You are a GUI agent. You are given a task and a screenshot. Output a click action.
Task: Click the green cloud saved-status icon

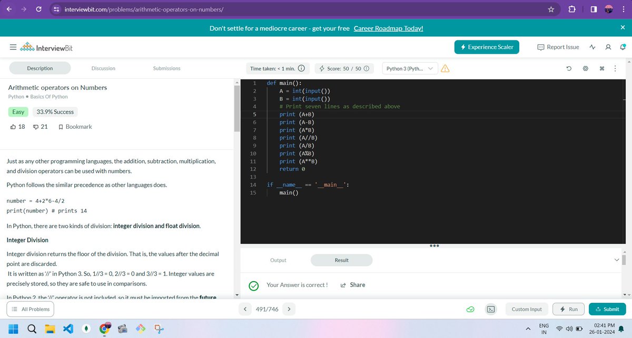(470, 309)
